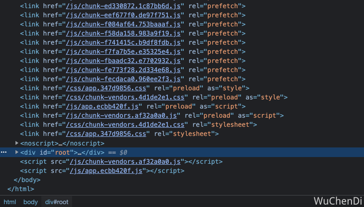Select the html breadcrumb
Image resolution: width=364 pixels, height=207 pixels.
click(10, 202)
